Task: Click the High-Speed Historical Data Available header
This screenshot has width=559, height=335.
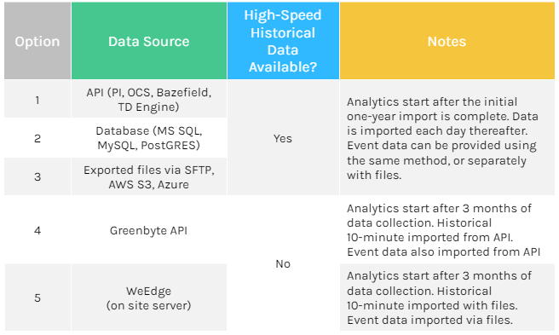Action: point(283,41)
